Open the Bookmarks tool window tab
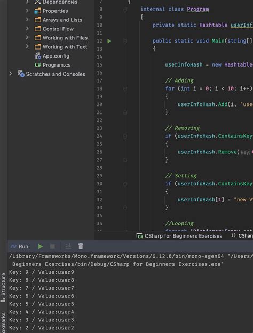The height and width of the screenshot is (333, 253). coord(3,322)
